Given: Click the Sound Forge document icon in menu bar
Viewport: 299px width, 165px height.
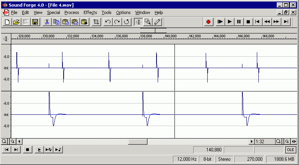Looking at the screenshot, I should 6,12.
